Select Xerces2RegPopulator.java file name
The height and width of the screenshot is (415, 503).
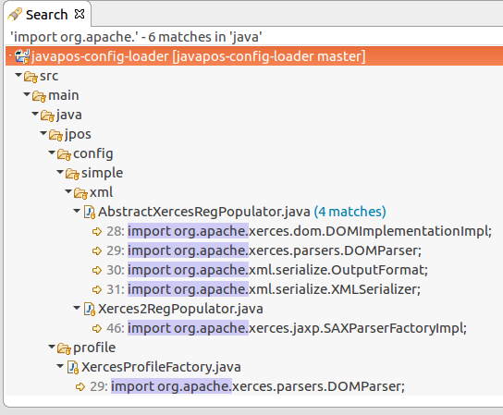[x=180, y=309]
